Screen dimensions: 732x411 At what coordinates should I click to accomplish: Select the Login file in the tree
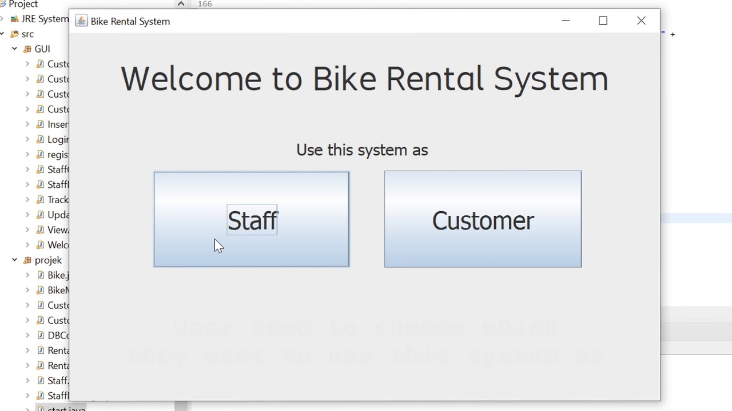[58, 139]
